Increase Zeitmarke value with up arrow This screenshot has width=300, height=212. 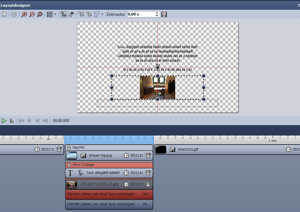coord(157,13)
